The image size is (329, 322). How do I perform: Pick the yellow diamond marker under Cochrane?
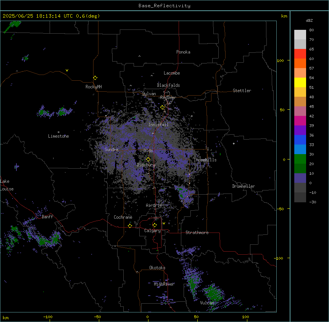point(130,226)
